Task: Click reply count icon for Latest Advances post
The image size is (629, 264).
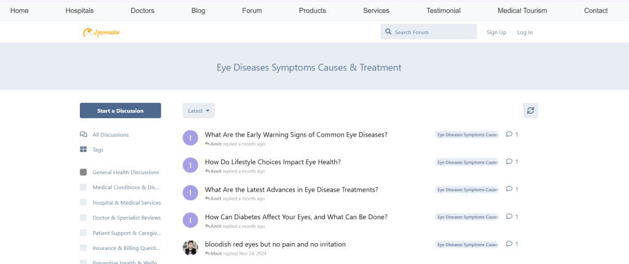Action: click(x=509, y=189)
